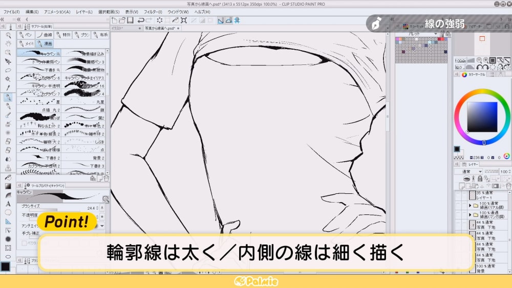Image resolution: width=512 pixels, height=288 pixels.
Task: Select the Hand move tool
Action: click(8, 44)
